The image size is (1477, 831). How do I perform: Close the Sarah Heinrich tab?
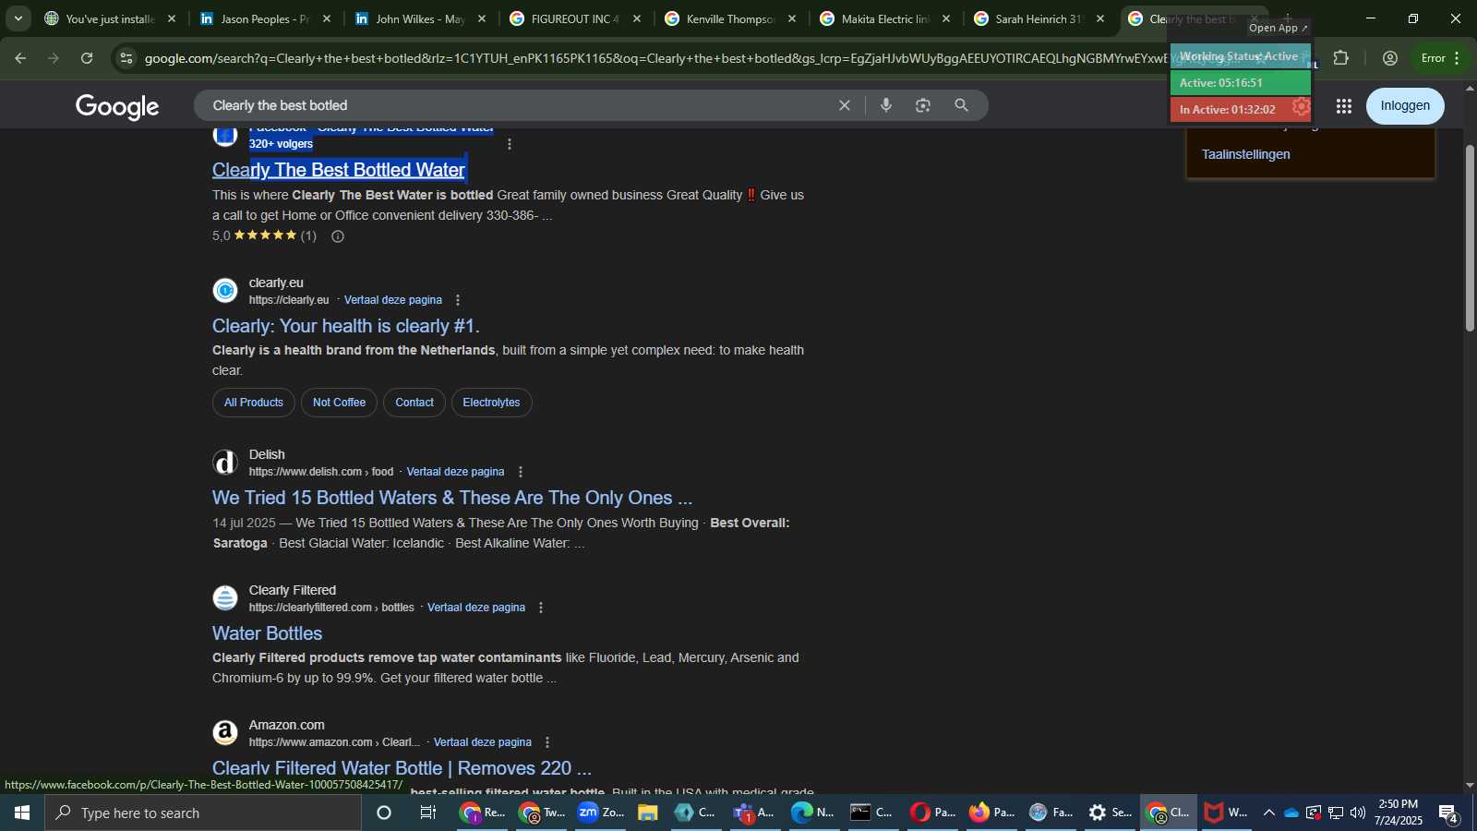1099,18
